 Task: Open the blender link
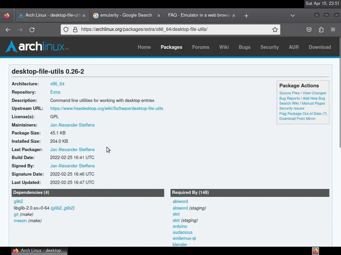[x=179, y=244]
